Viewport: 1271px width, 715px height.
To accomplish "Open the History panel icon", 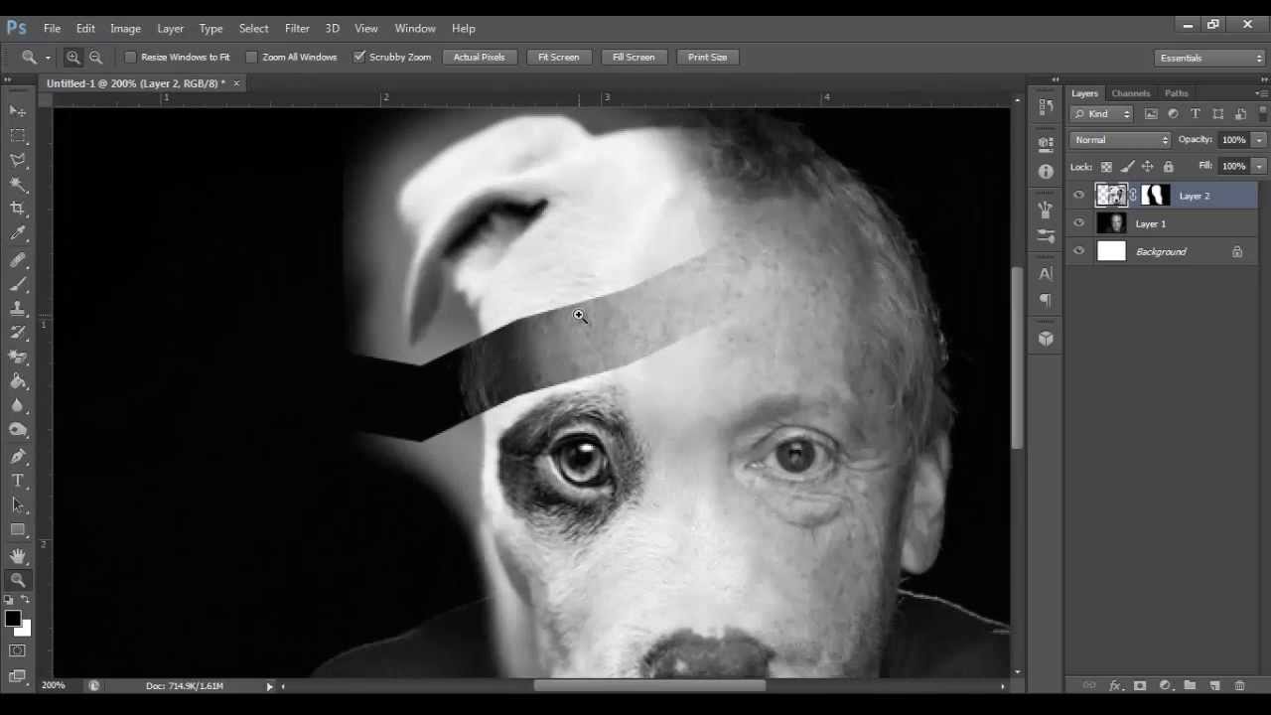I will (x=1046, y=106).
